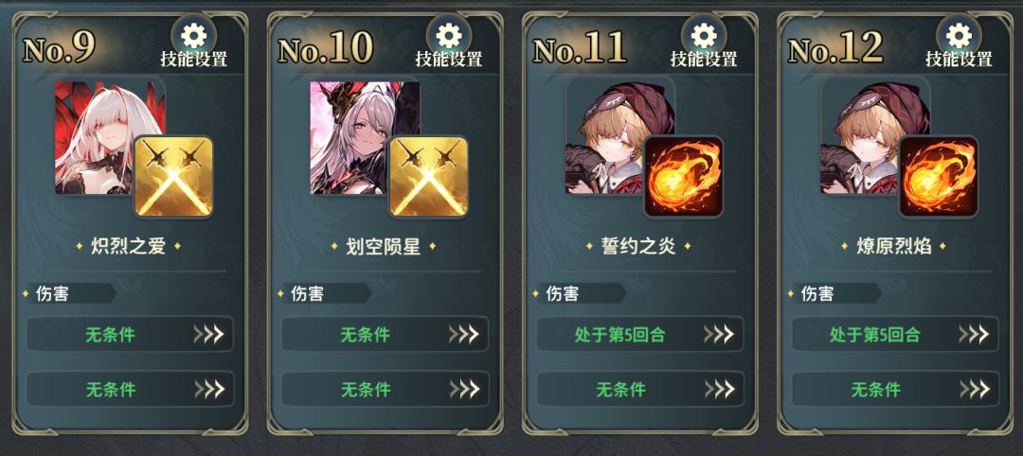The height and width of the screenshot is (456, 1023).
Task: Open the No.9 gear icon for 技能设置
Action: pyautogui.click(x=194, y=34)
